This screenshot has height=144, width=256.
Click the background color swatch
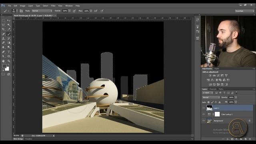click(7, 68)
